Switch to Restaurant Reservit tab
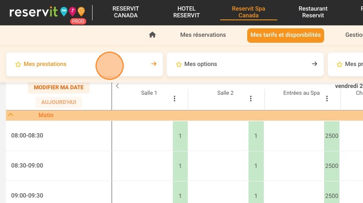 click(313, 12)
